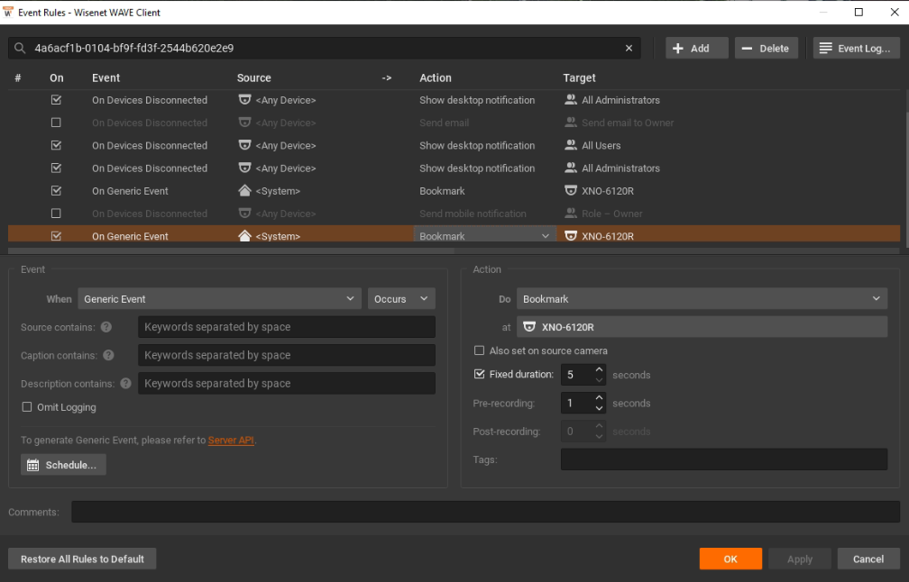
Task: Enable the Send email rule checkbox
Action: (56, 123)
